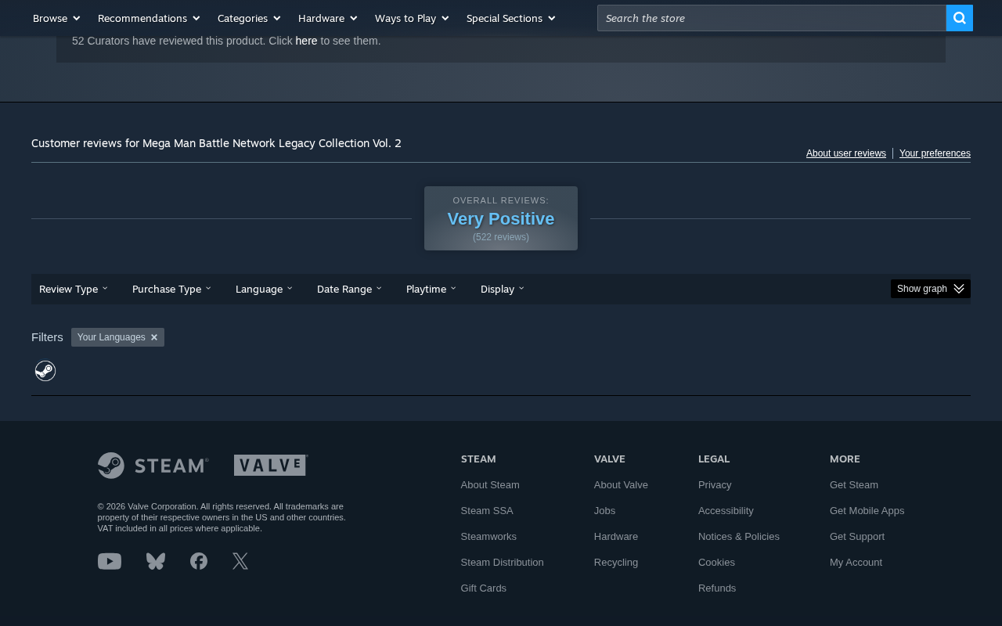1002x626 pixels.
Task: Click the search magnifier button
Action: [960, 18]
